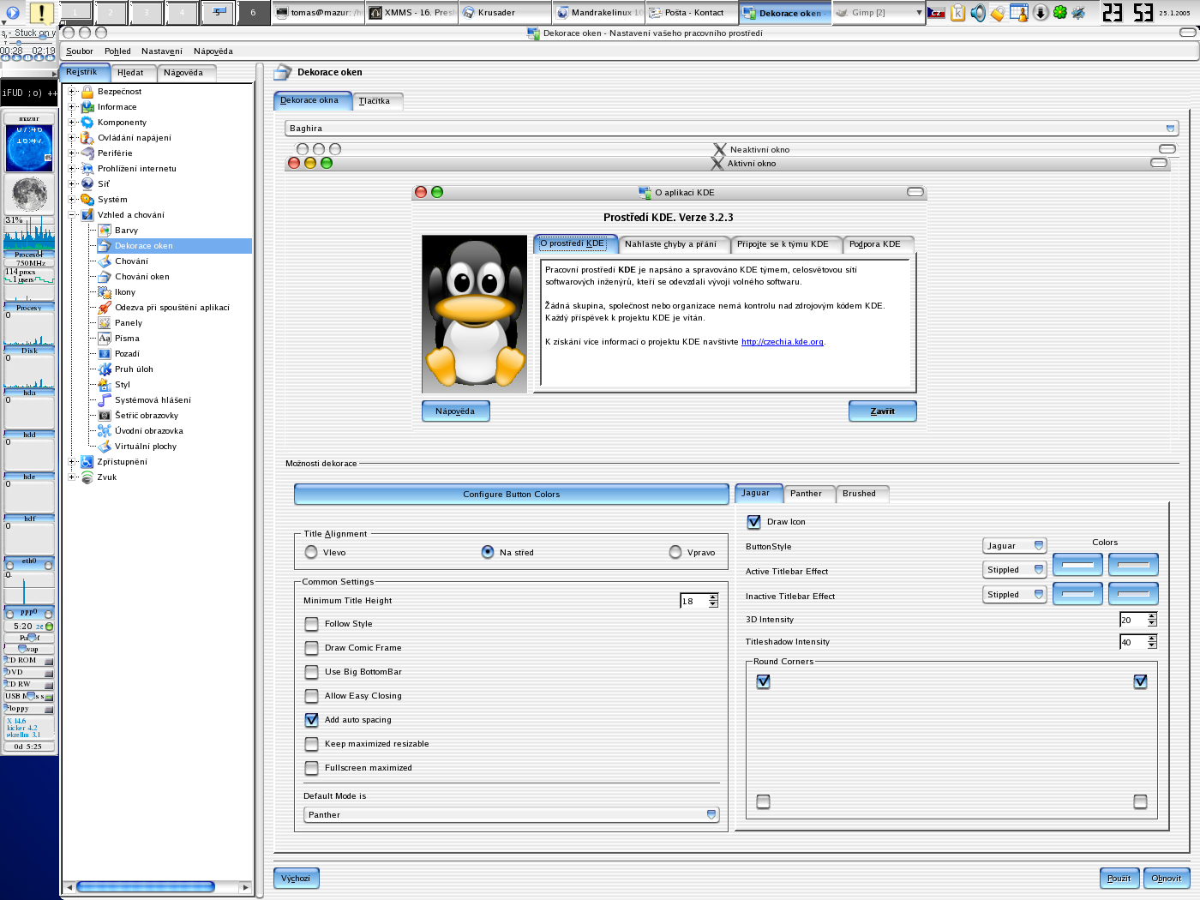This screenshot has height=900, width=1200.
Task: Click the volume speaker tray icon
Action: coord(978,13)
